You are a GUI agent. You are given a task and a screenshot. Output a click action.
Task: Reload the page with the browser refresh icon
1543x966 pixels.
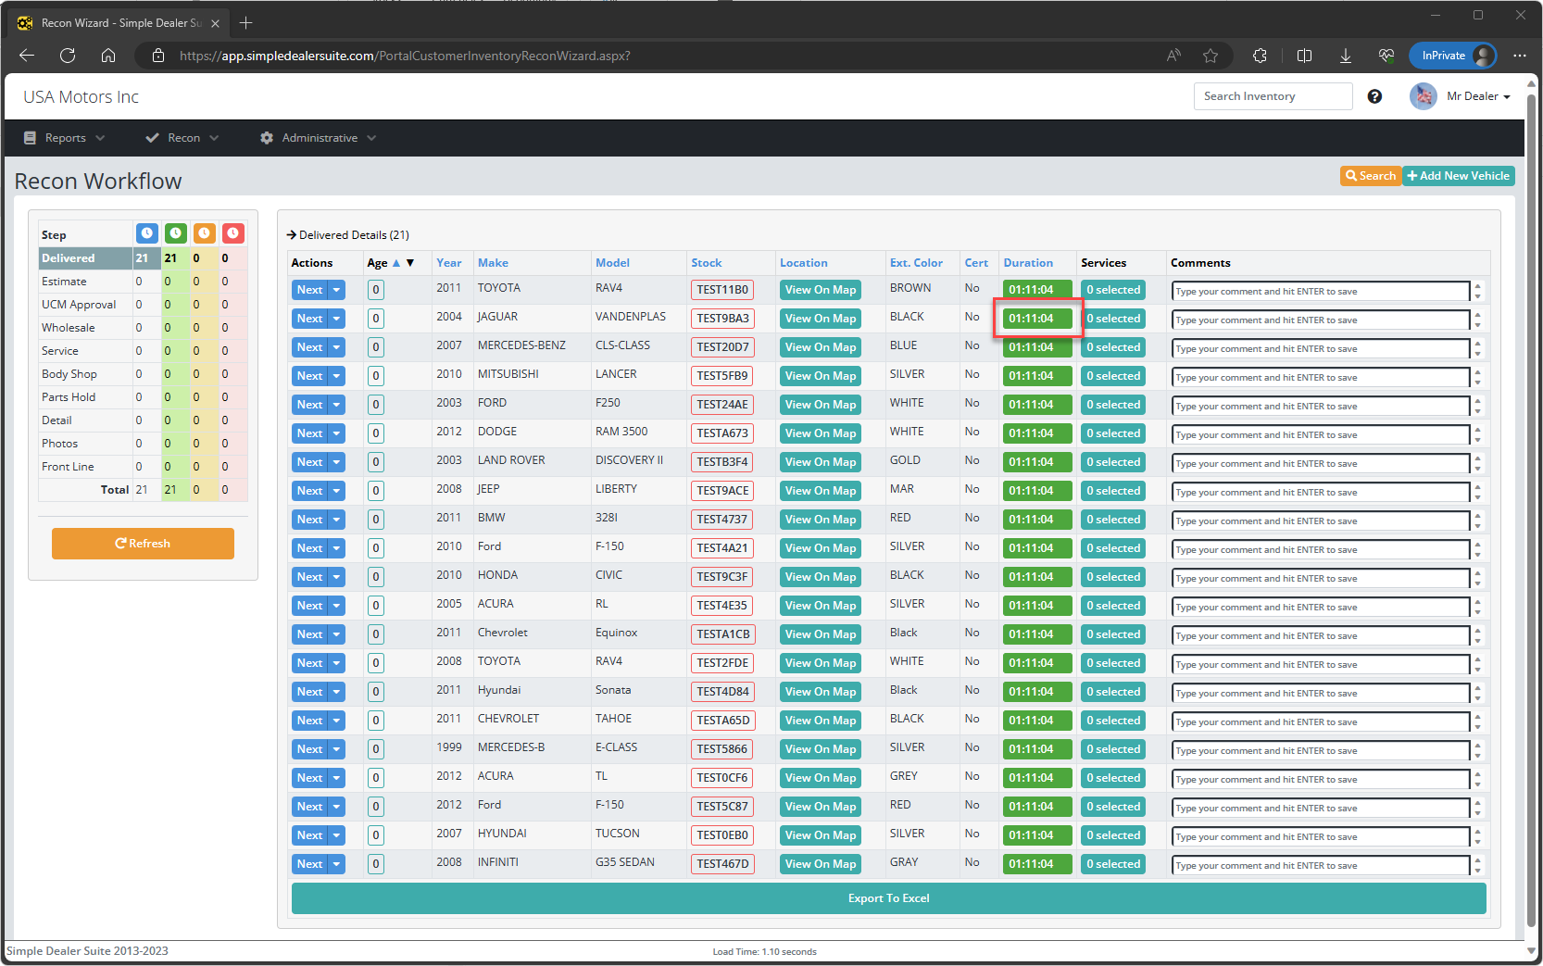pyautogui.click(x=68, y=56)
